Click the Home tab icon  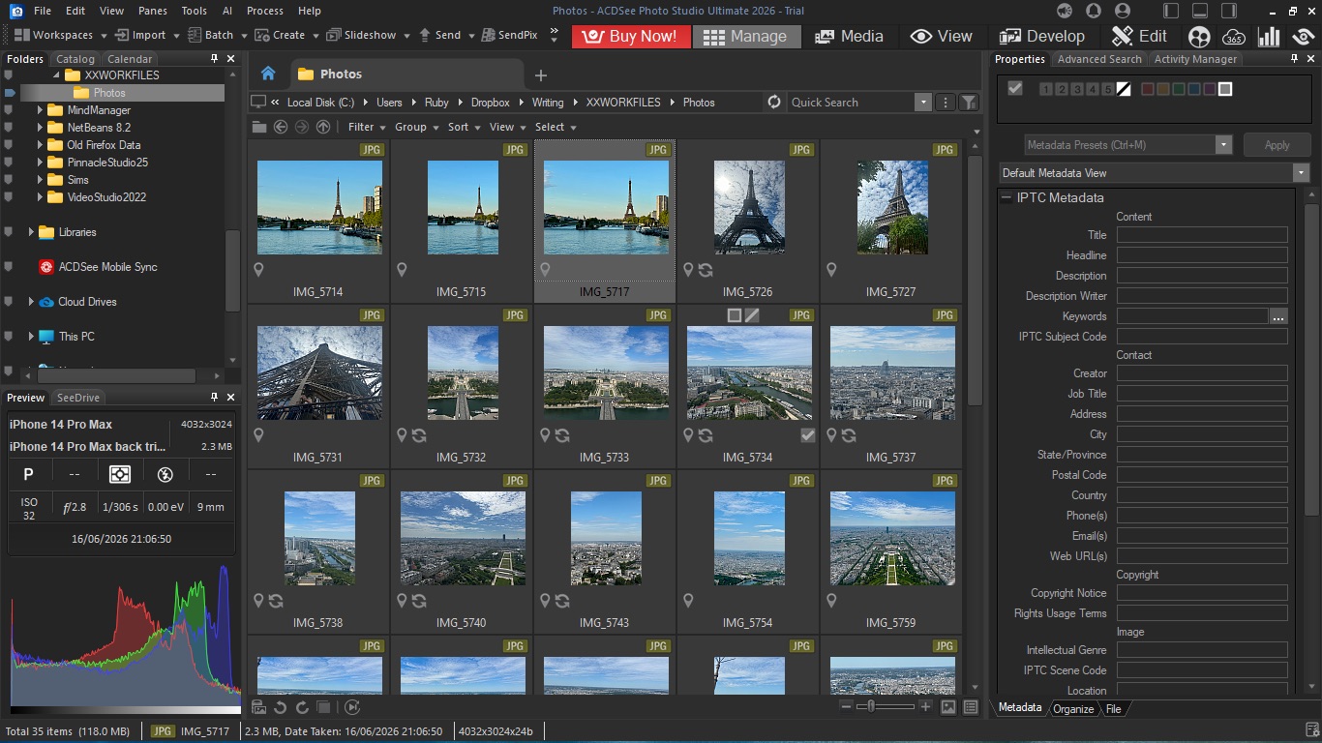pyautogui.click(x=268, y=74)
